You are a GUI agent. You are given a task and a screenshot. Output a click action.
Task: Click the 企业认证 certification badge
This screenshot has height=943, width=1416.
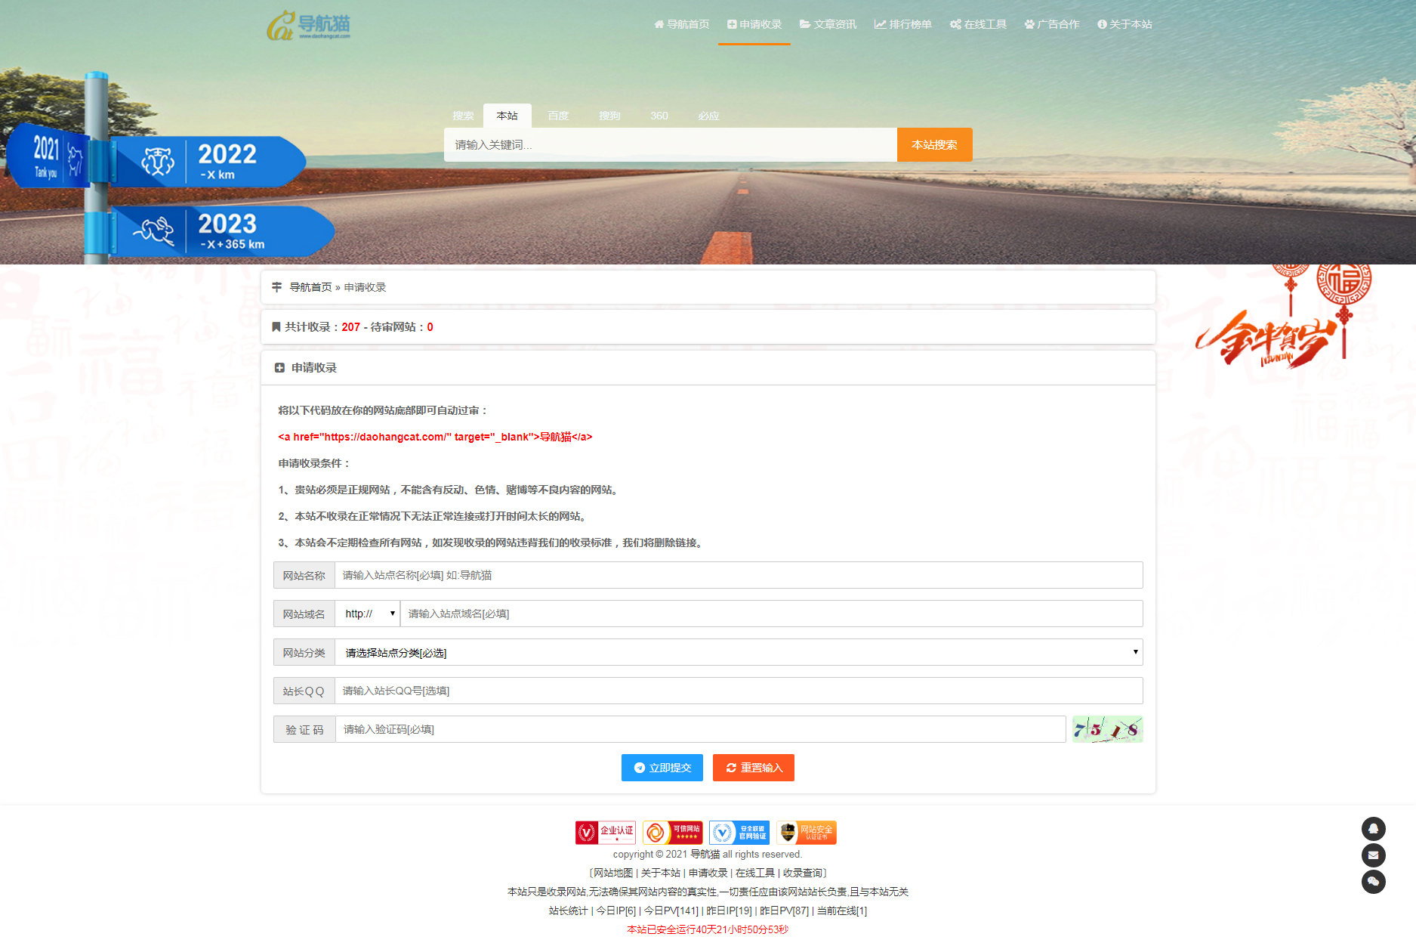(x=604, y=832)
